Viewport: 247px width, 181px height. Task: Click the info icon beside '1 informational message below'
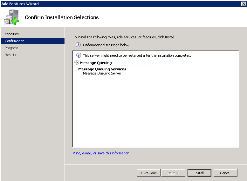[x=78, y=45]
